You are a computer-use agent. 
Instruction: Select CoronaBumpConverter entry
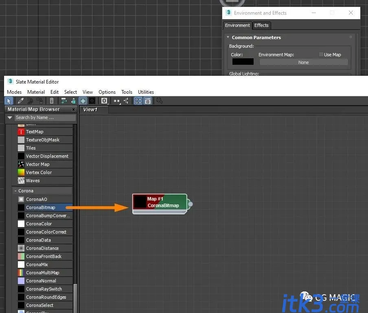[x=45, y=216]
